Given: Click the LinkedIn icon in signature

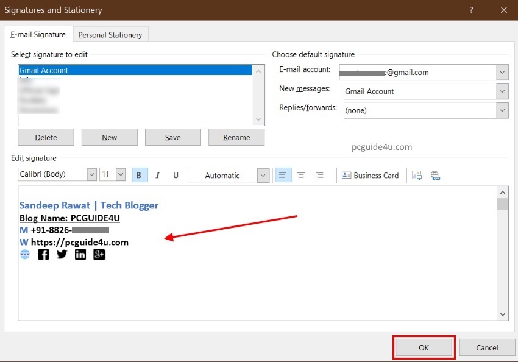Looking at the screenshot, I should click(x=80, y=254).
